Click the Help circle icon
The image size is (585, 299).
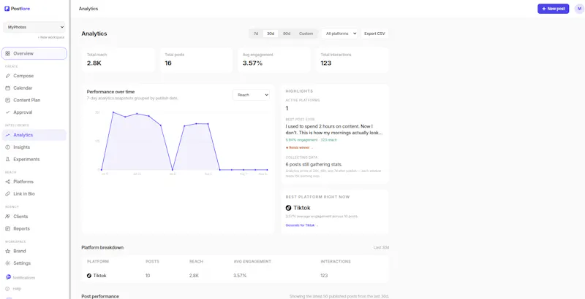8,289
